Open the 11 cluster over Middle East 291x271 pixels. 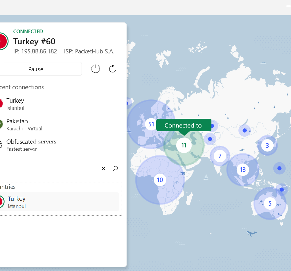click(x=184, y=145)
